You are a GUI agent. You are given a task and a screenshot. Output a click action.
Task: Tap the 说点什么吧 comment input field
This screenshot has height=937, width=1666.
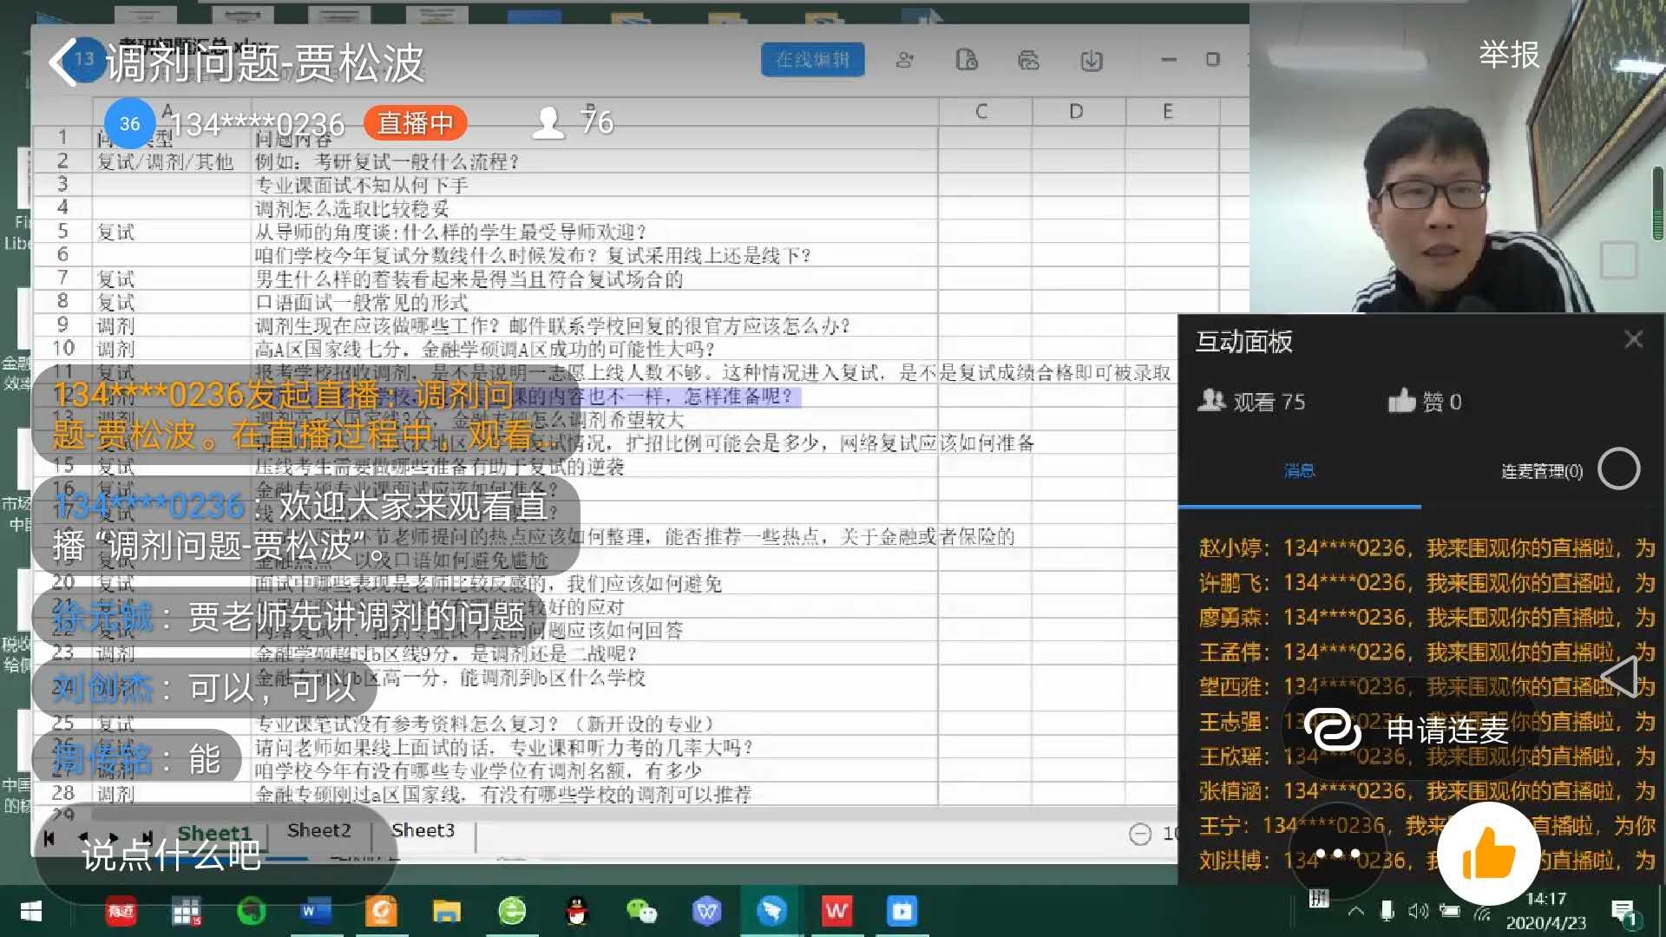coord(172,855)
